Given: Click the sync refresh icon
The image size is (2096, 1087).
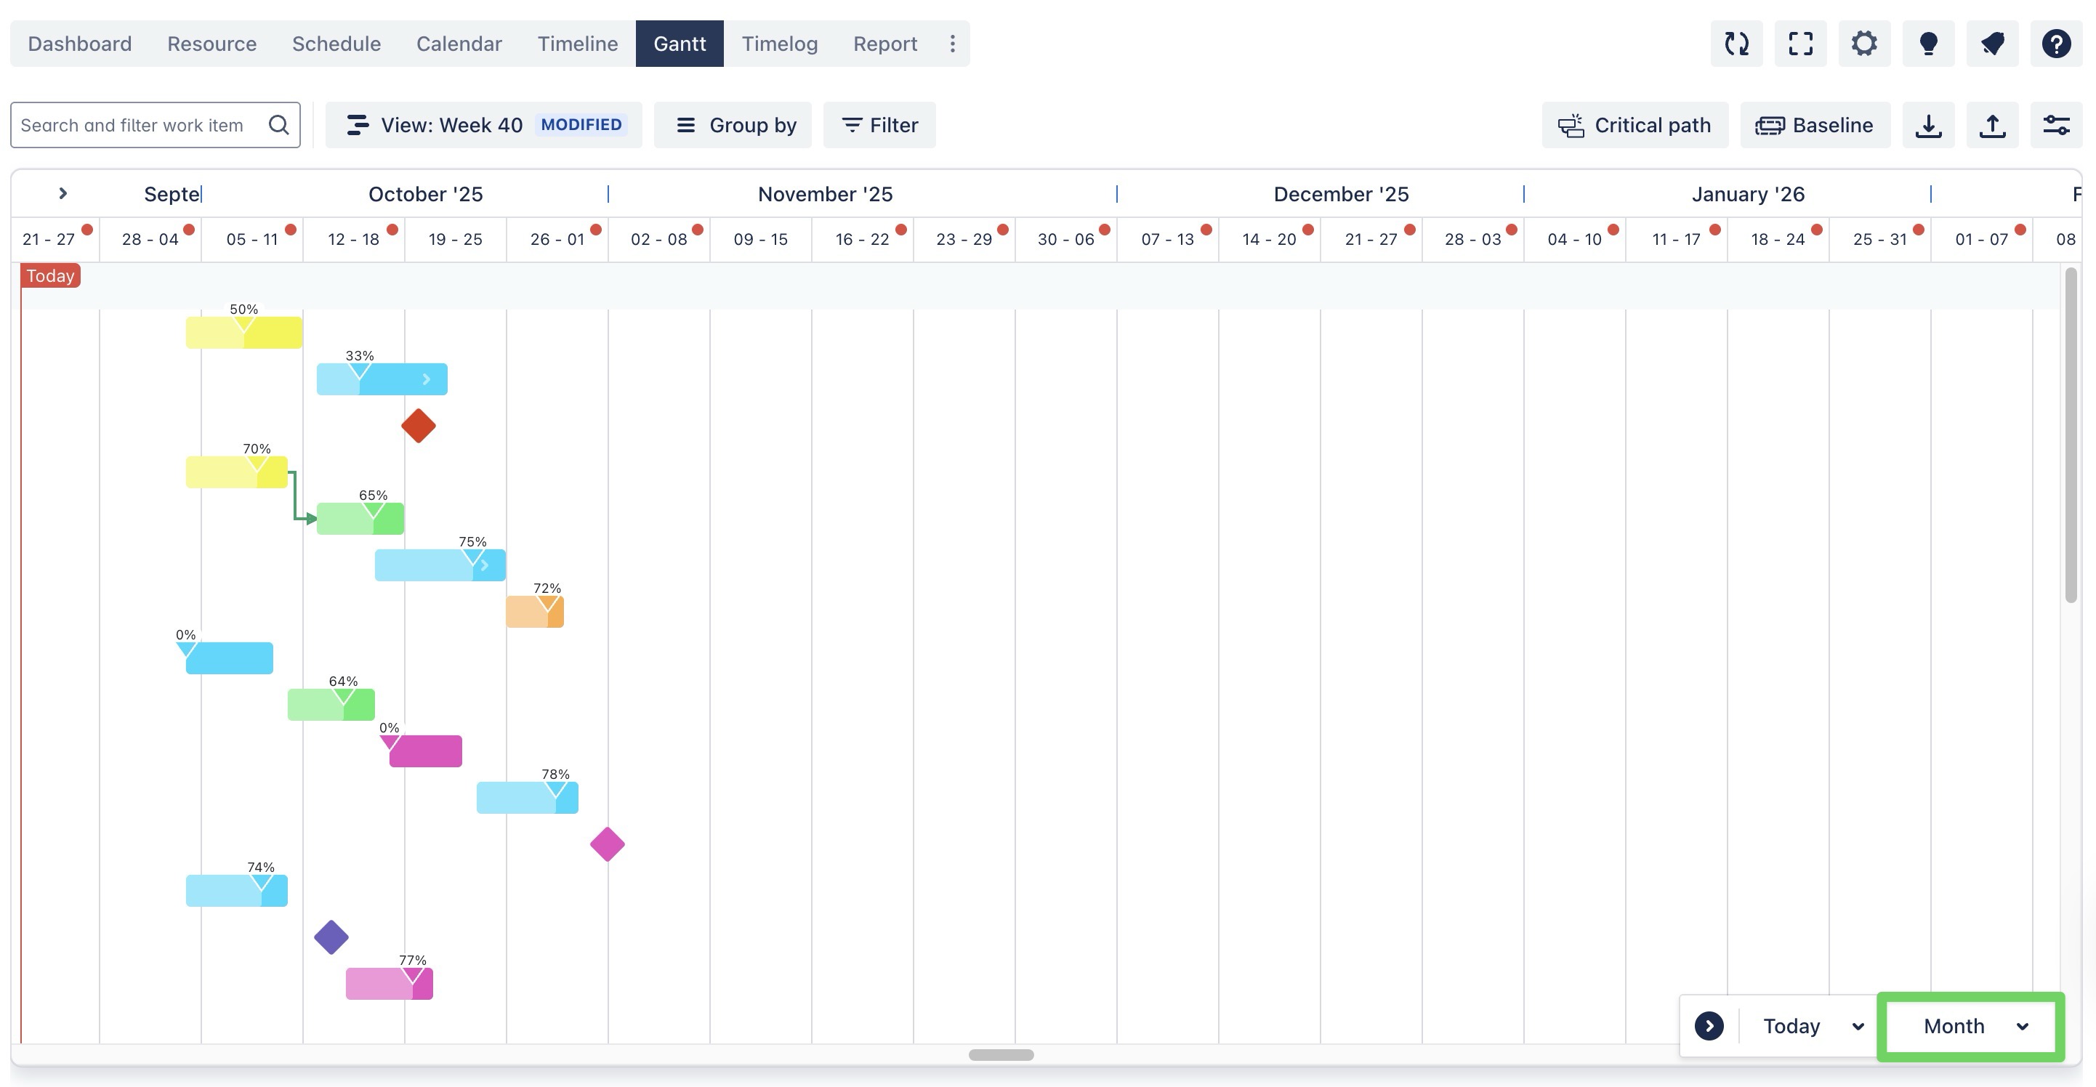Looking at the screenshot, I should click(1736, 43).
